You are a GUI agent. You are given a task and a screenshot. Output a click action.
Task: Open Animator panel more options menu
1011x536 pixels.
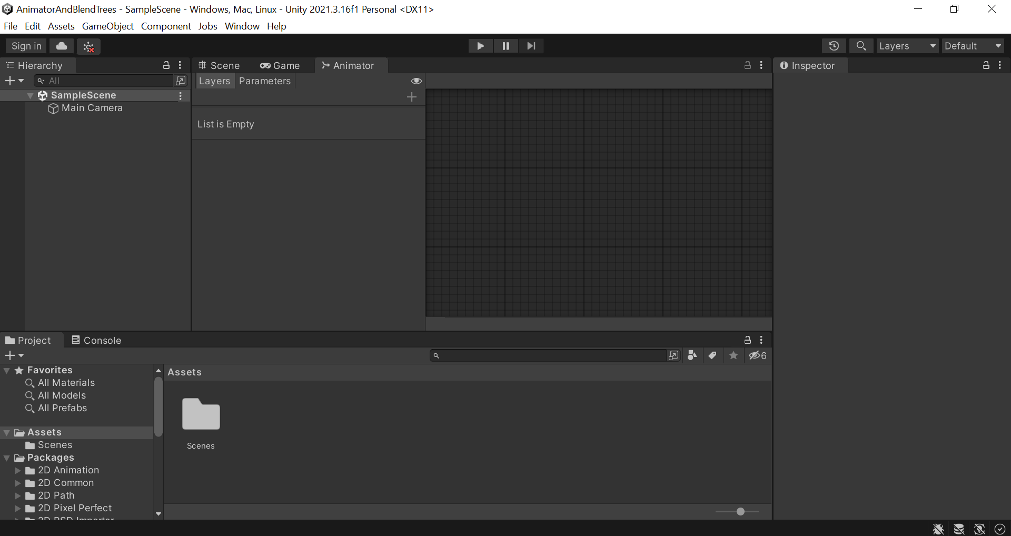coord(761,65)
